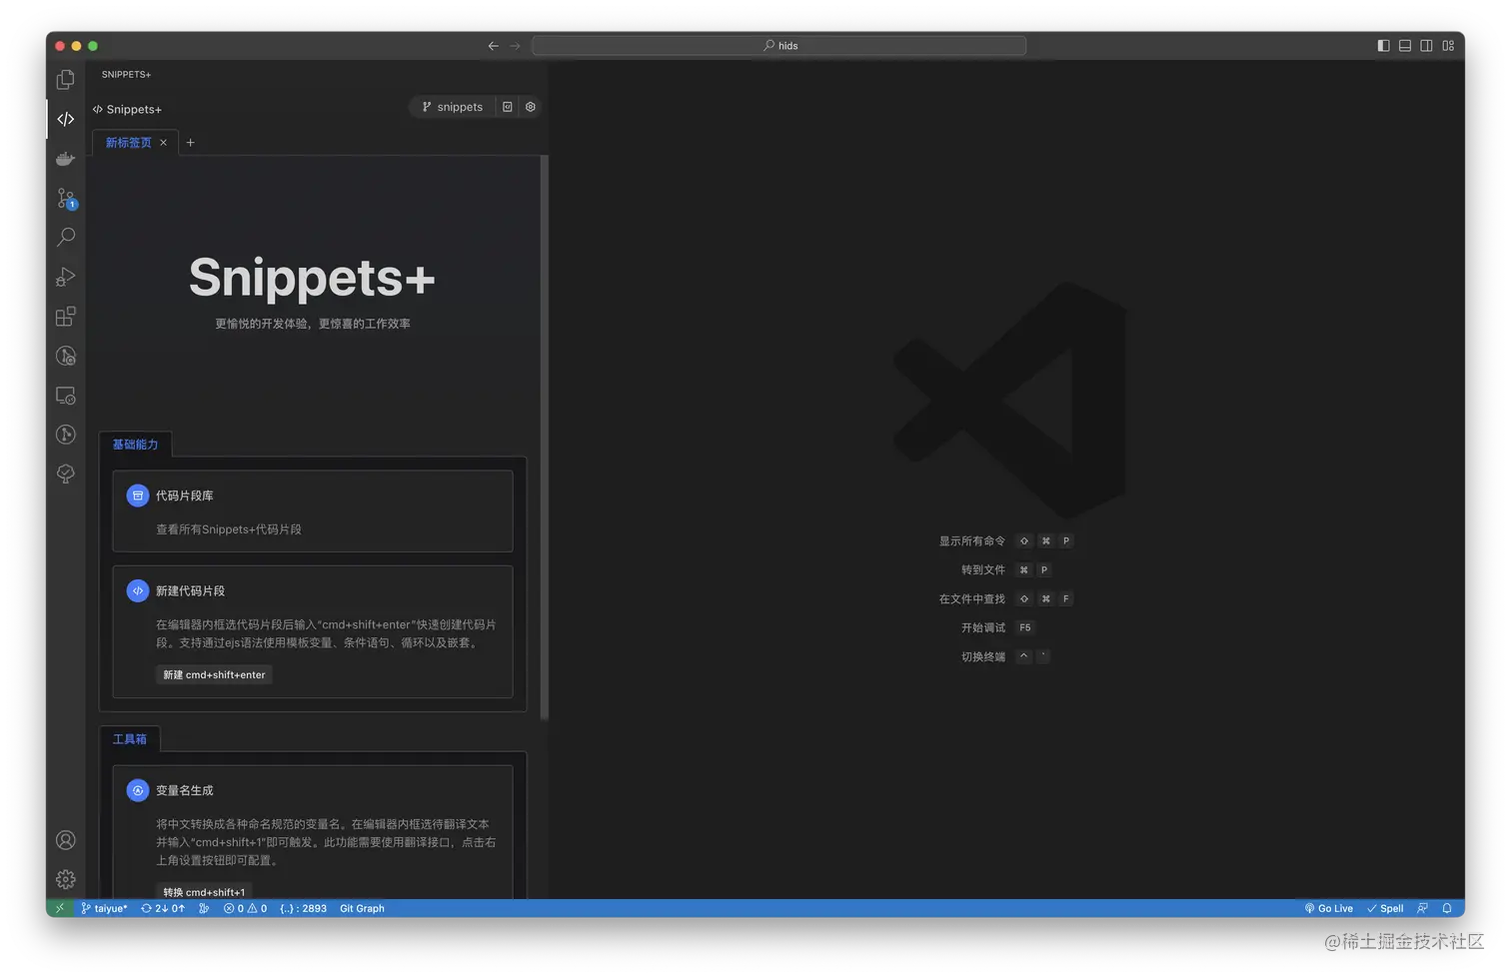Open errors and warnings count in status bar
This screenshot has height=978, width=1511.
(245, 908)
